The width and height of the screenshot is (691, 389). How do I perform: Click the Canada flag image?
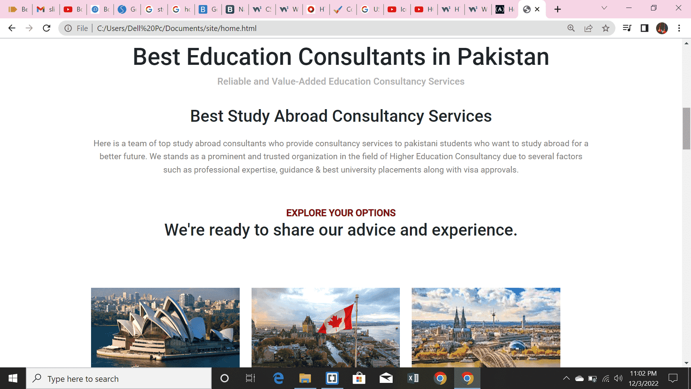[x=325, y=327]
